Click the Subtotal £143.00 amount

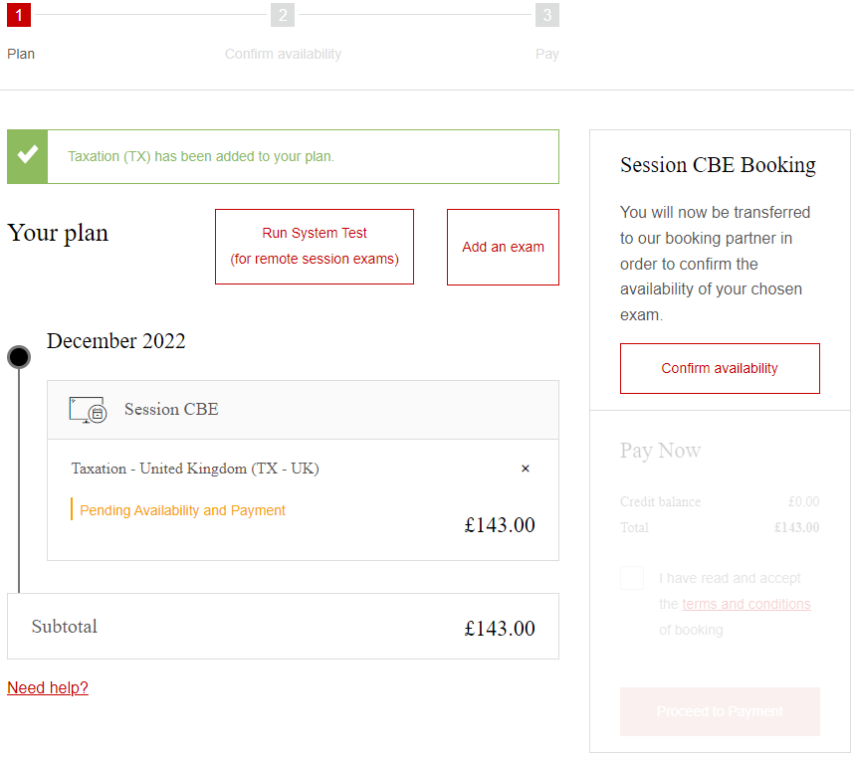(499, 628)
